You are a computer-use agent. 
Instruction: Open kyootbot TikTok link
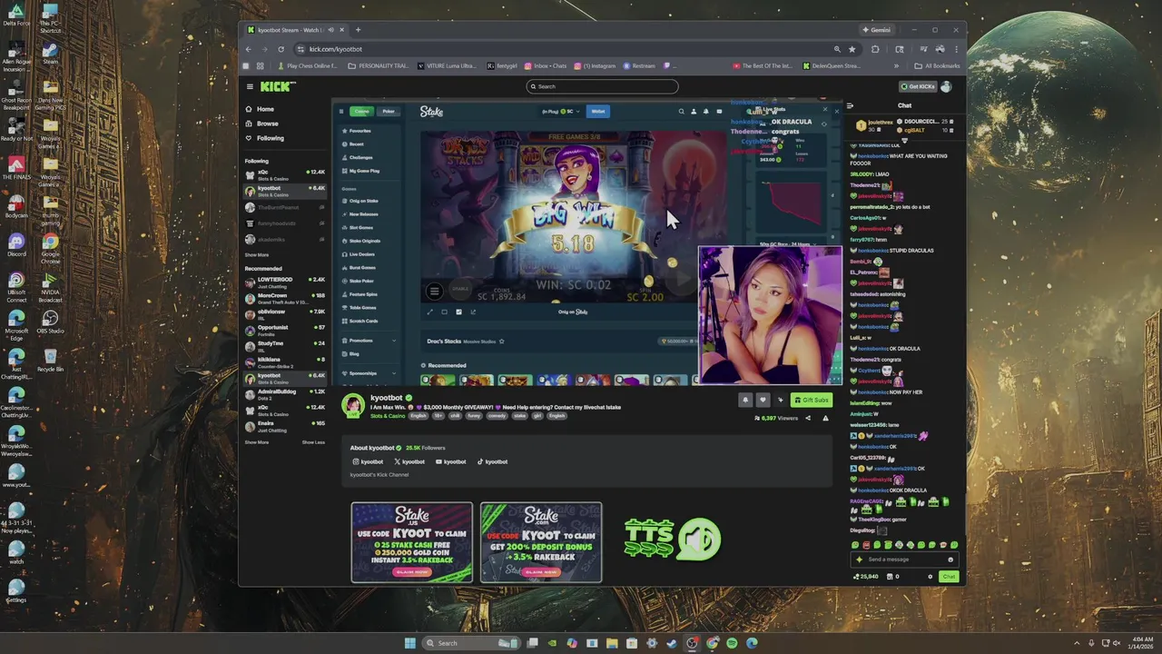(x=493, y=461)
